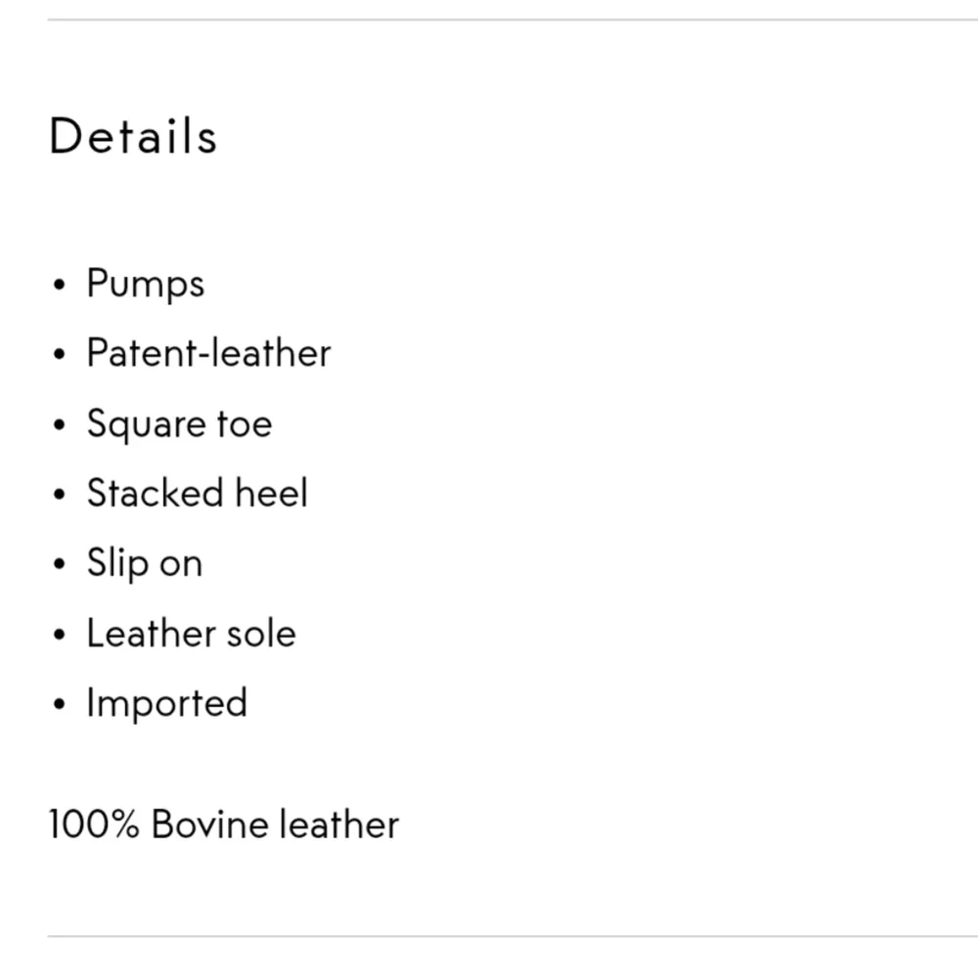This screenshot has height=979, width=978.
Task: Select the Square toe bullet text
Action: click(x=179, y=424)
